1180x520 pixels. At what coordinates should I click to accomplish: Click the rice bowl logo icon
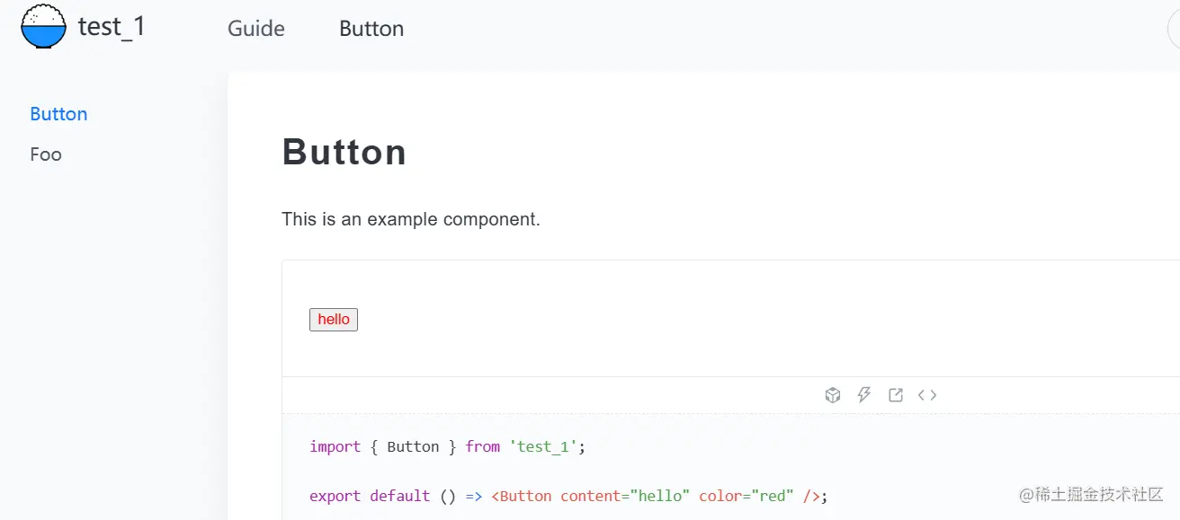coord(43,27)
